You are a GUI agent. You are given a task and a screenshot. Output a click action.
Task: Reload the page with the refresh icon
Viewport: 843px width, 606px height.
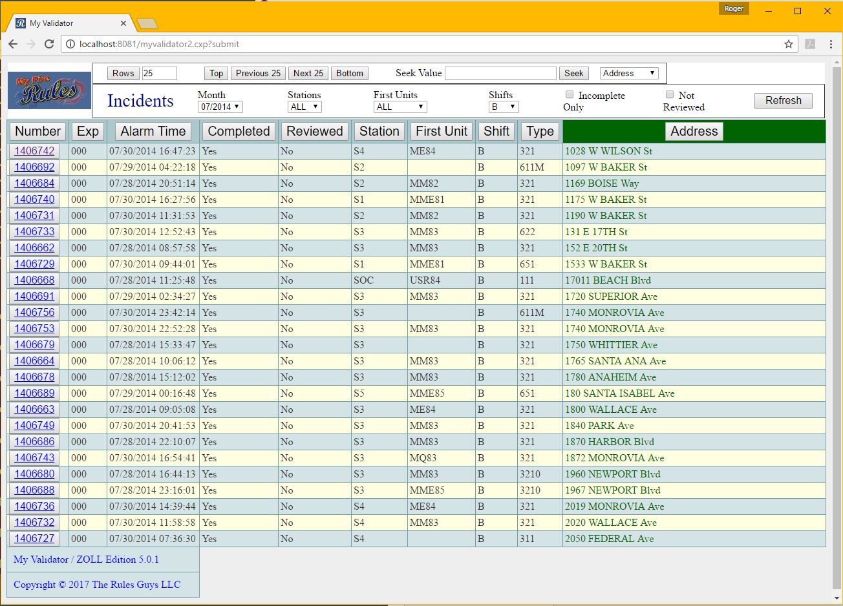(x=49, y=44)
